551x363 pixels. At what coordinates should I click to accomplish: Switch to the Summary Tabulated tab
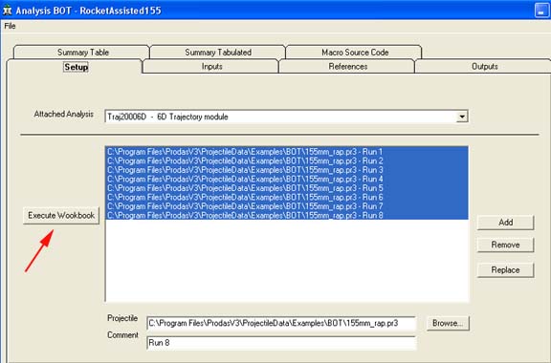tap(218, 53)
